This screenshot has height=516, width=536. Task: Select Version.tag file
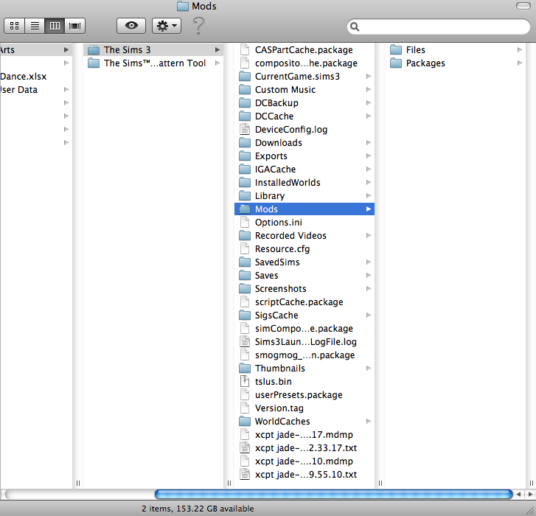pyautogui.click(x=304, y=408)
